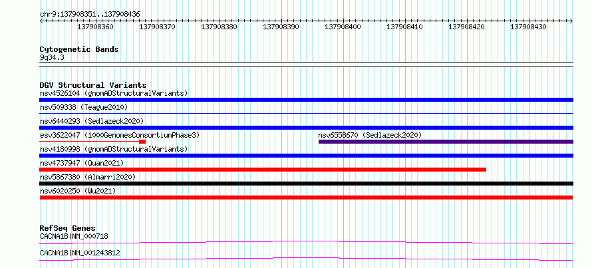This screenshot has height=268, width=592.
Task: Click ruler position 137908390
Action: pos(281,27)
